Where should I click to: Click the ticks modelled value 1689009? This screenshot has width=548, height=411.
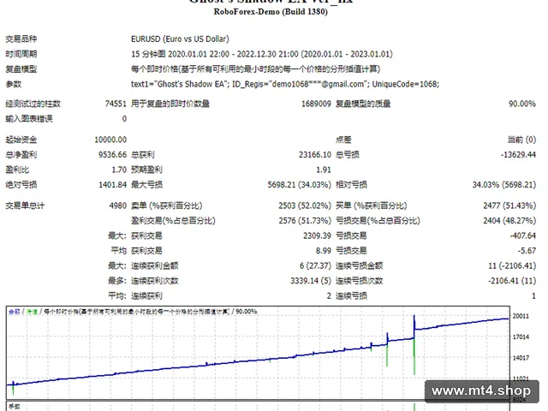316,104
